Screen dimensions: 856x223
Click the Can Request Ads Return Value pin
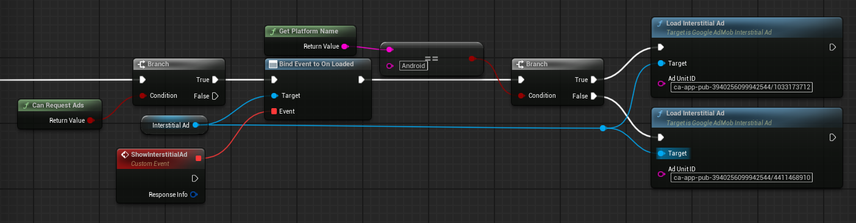(91, 120)
